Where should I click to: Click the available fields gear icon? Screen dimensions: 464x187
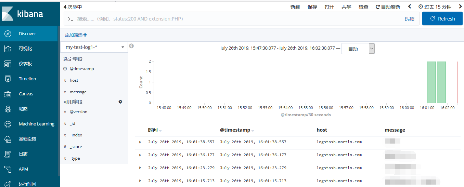click(x=120, y=102)
